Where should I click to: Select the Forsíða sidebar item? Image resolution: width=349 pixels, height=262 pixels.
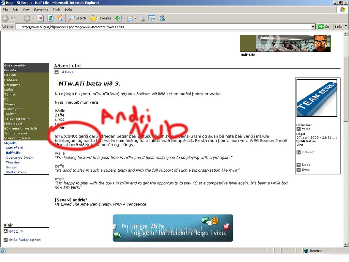[x=26, y=70]
